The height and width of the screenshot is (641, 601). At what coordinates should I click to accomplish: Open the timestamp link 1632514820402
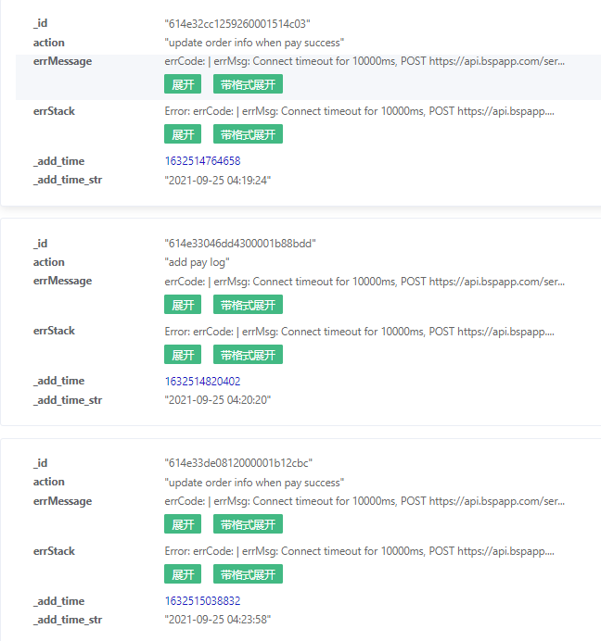202,381
